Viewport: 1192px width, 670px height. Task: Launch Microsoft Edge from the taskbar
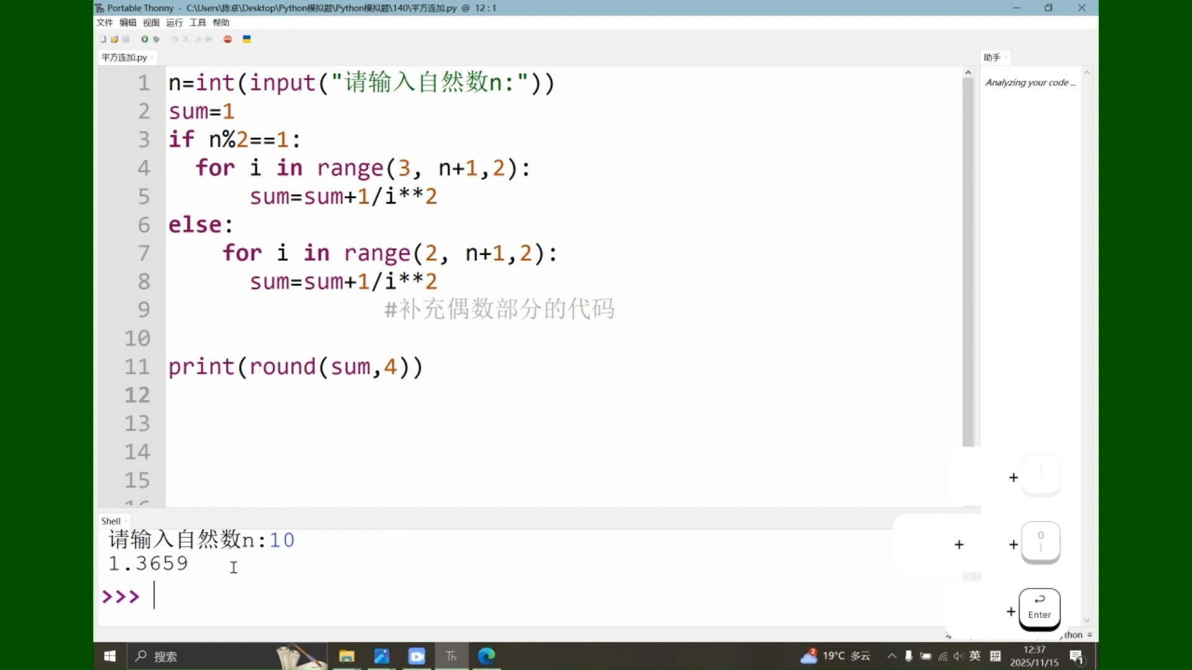[x=487, y=656]
